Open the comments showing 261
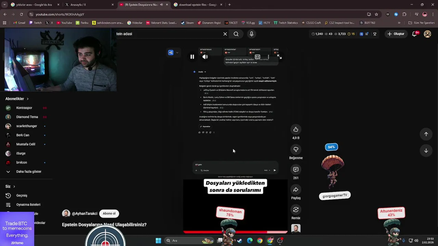This screenshot has height=246, width=438. (x=296, y=169)
